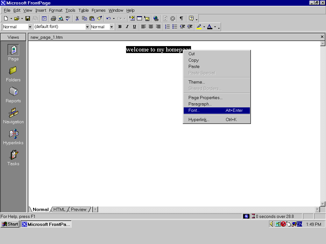Screen dimensions: 326x244
Task: Click the vertical scrollbar down arrow
Action: [x=322, y=204]
